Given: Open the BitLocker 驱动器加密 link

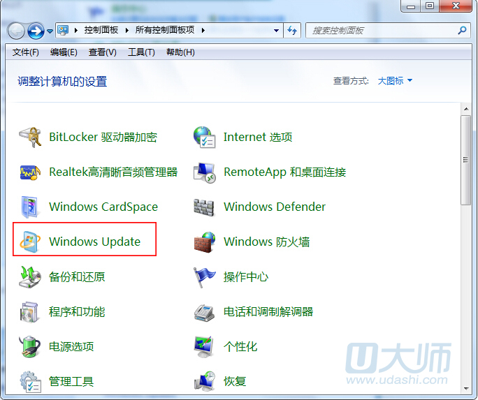Looking at the screenshot, I should [x=103, y=138].
